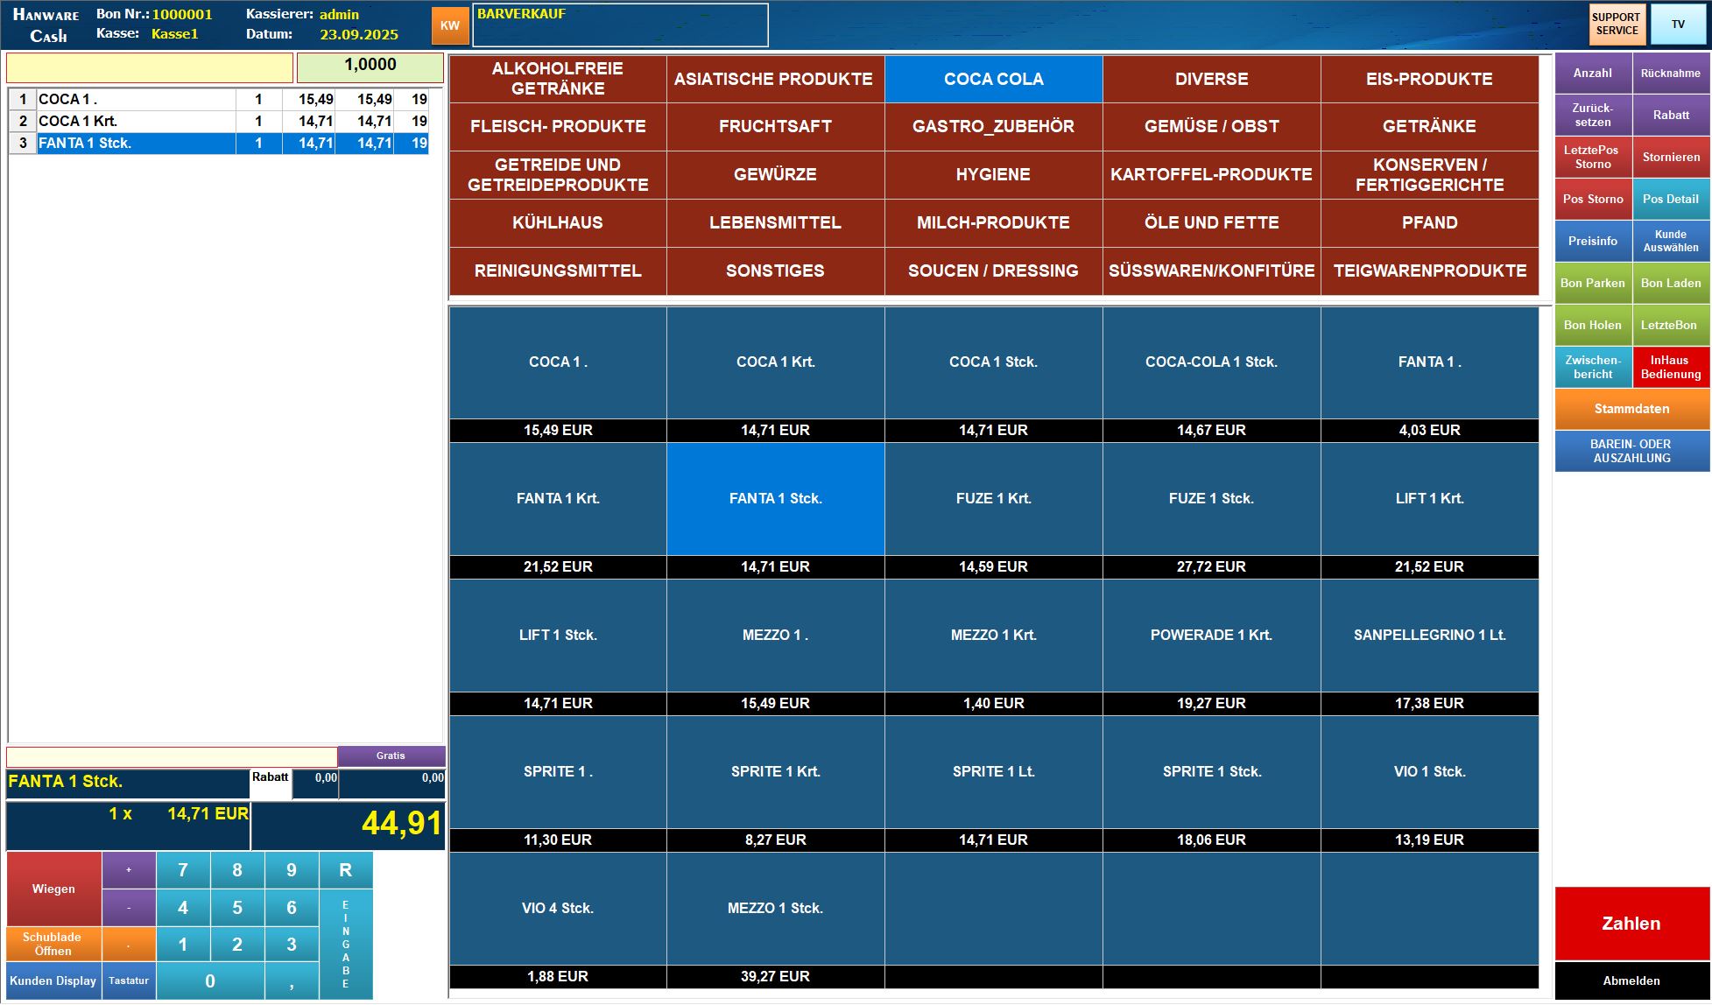Click the orange KW button
Image resolution: width=1712 pixels, height=1005 pixels.
pyautogui.click(x=449, y=25)
